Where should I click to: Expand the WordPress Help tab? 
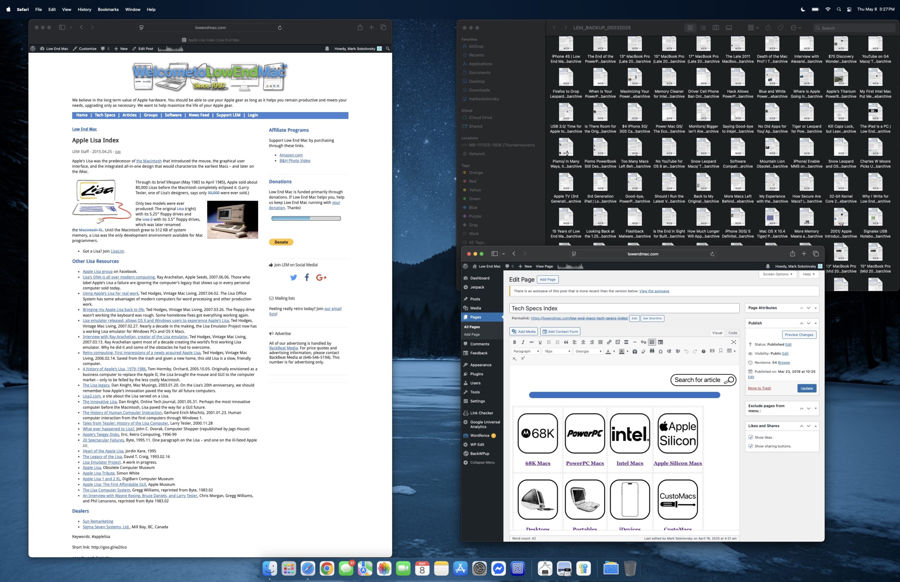tap(809, 274)
